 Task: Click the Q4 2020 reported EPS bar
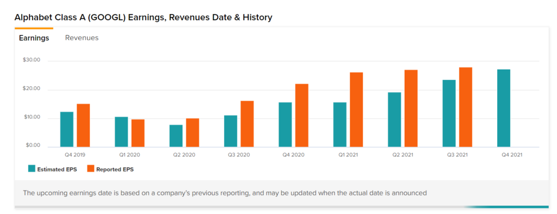point(302,115)
